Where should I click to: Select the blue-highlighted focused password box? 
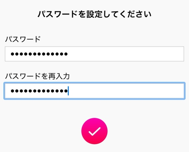coord(94,91)
